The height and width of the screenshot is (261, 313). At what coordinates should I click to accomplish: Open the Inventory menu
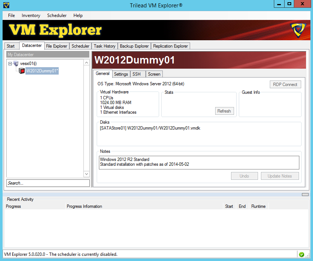pos(31,16)
